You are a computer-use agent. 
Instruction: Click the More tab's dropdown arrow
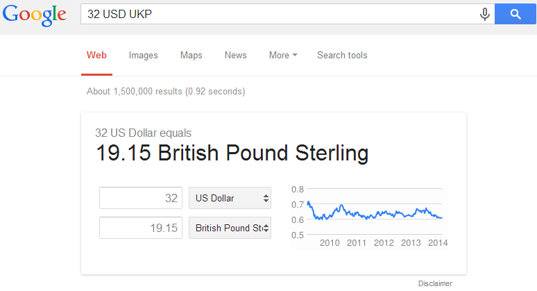[295, 55]
